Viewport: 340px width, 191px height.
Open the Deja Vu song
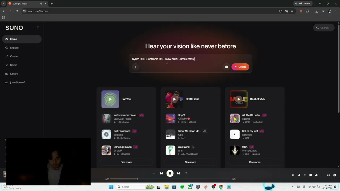pyautogui.click(x=182, y=115)
